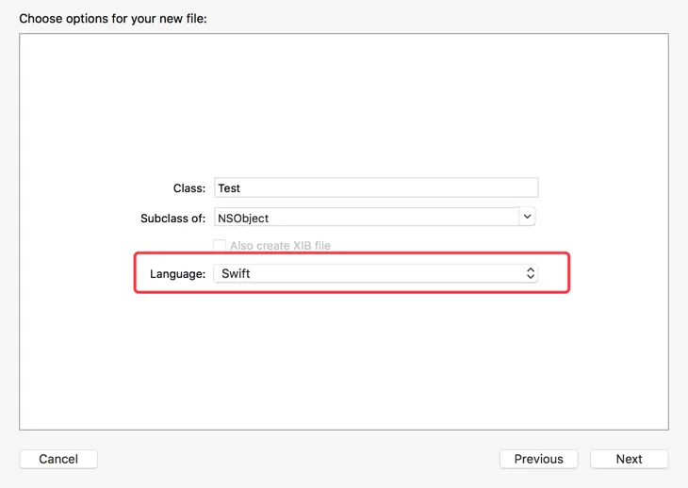
Task: Go back with the Previous button
Action: (x=538, y=459)
